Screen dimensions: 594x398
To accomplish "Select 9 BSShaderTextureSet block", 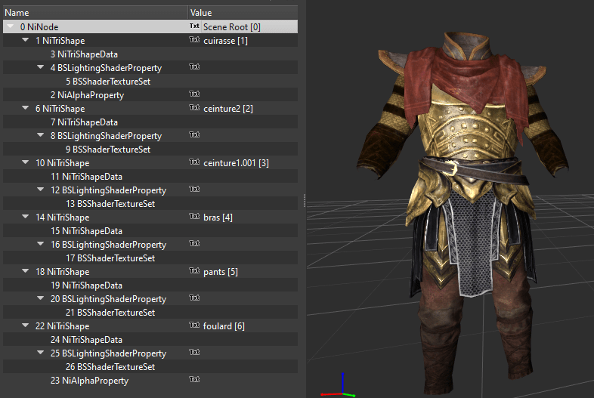I will (x=108, y=150).
